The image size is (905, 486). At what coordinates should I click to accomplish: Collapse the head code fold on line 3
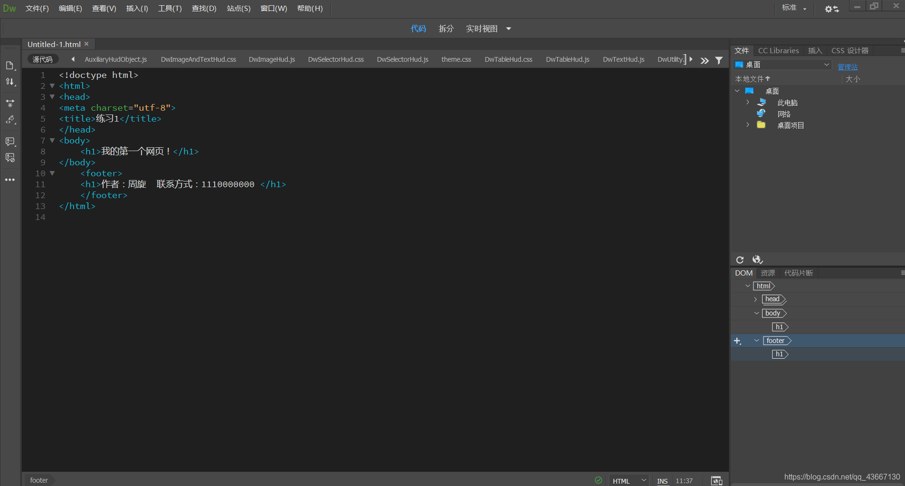click(x=52, y=97)
